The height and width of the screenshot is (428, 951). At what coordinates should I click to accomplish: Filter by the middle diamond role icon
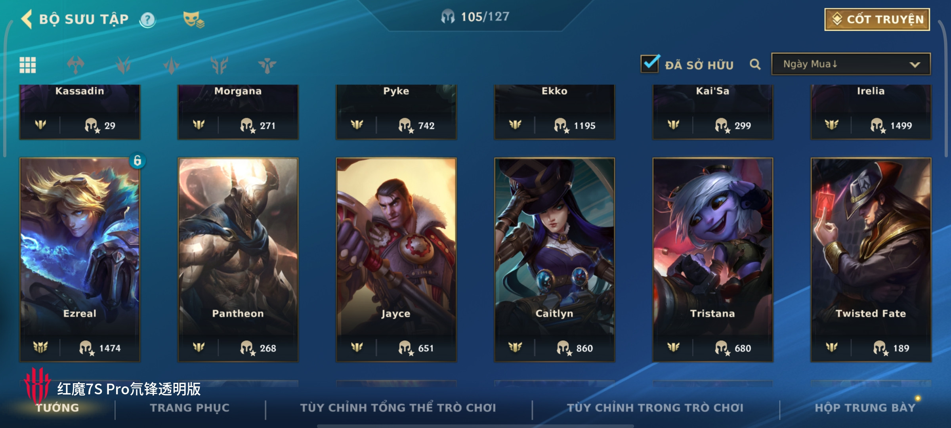click(171, 65)
